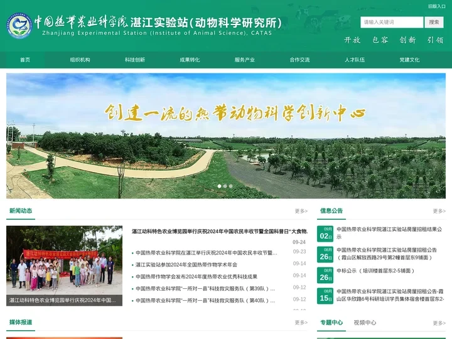Click the date 09-23 in news list

pyautogui.click(x=299, y=252)
